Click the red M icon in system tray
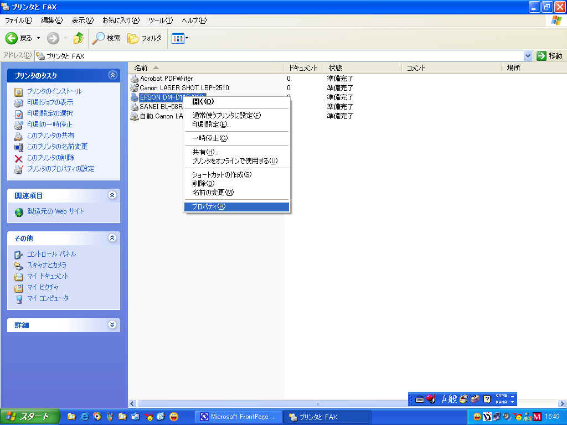Viewport: 567px width, 425px height. pyautogui.click(x=537, y=417)
